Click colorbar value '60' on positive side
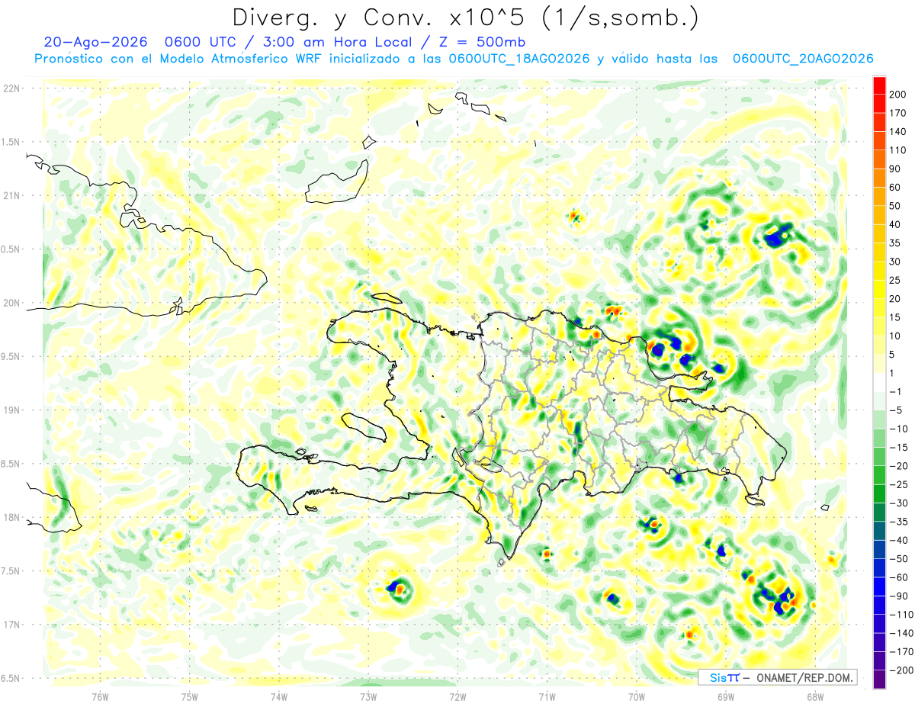The image size is (915, 707). (x=895, y=188)
